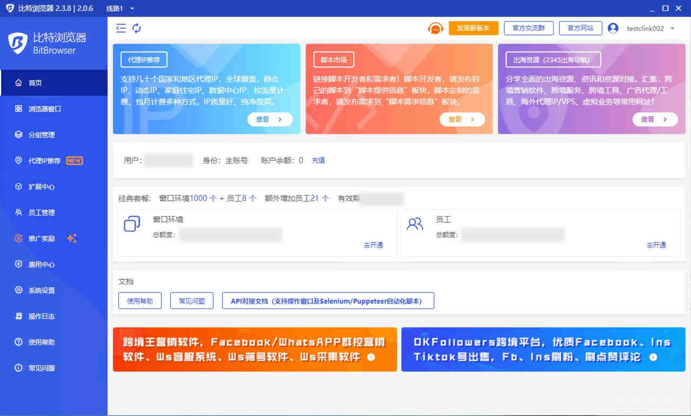This screenshot has width=691, height=416.
Task: Expand the testclink002 account dropdown arrow
Action: point(673,28)
